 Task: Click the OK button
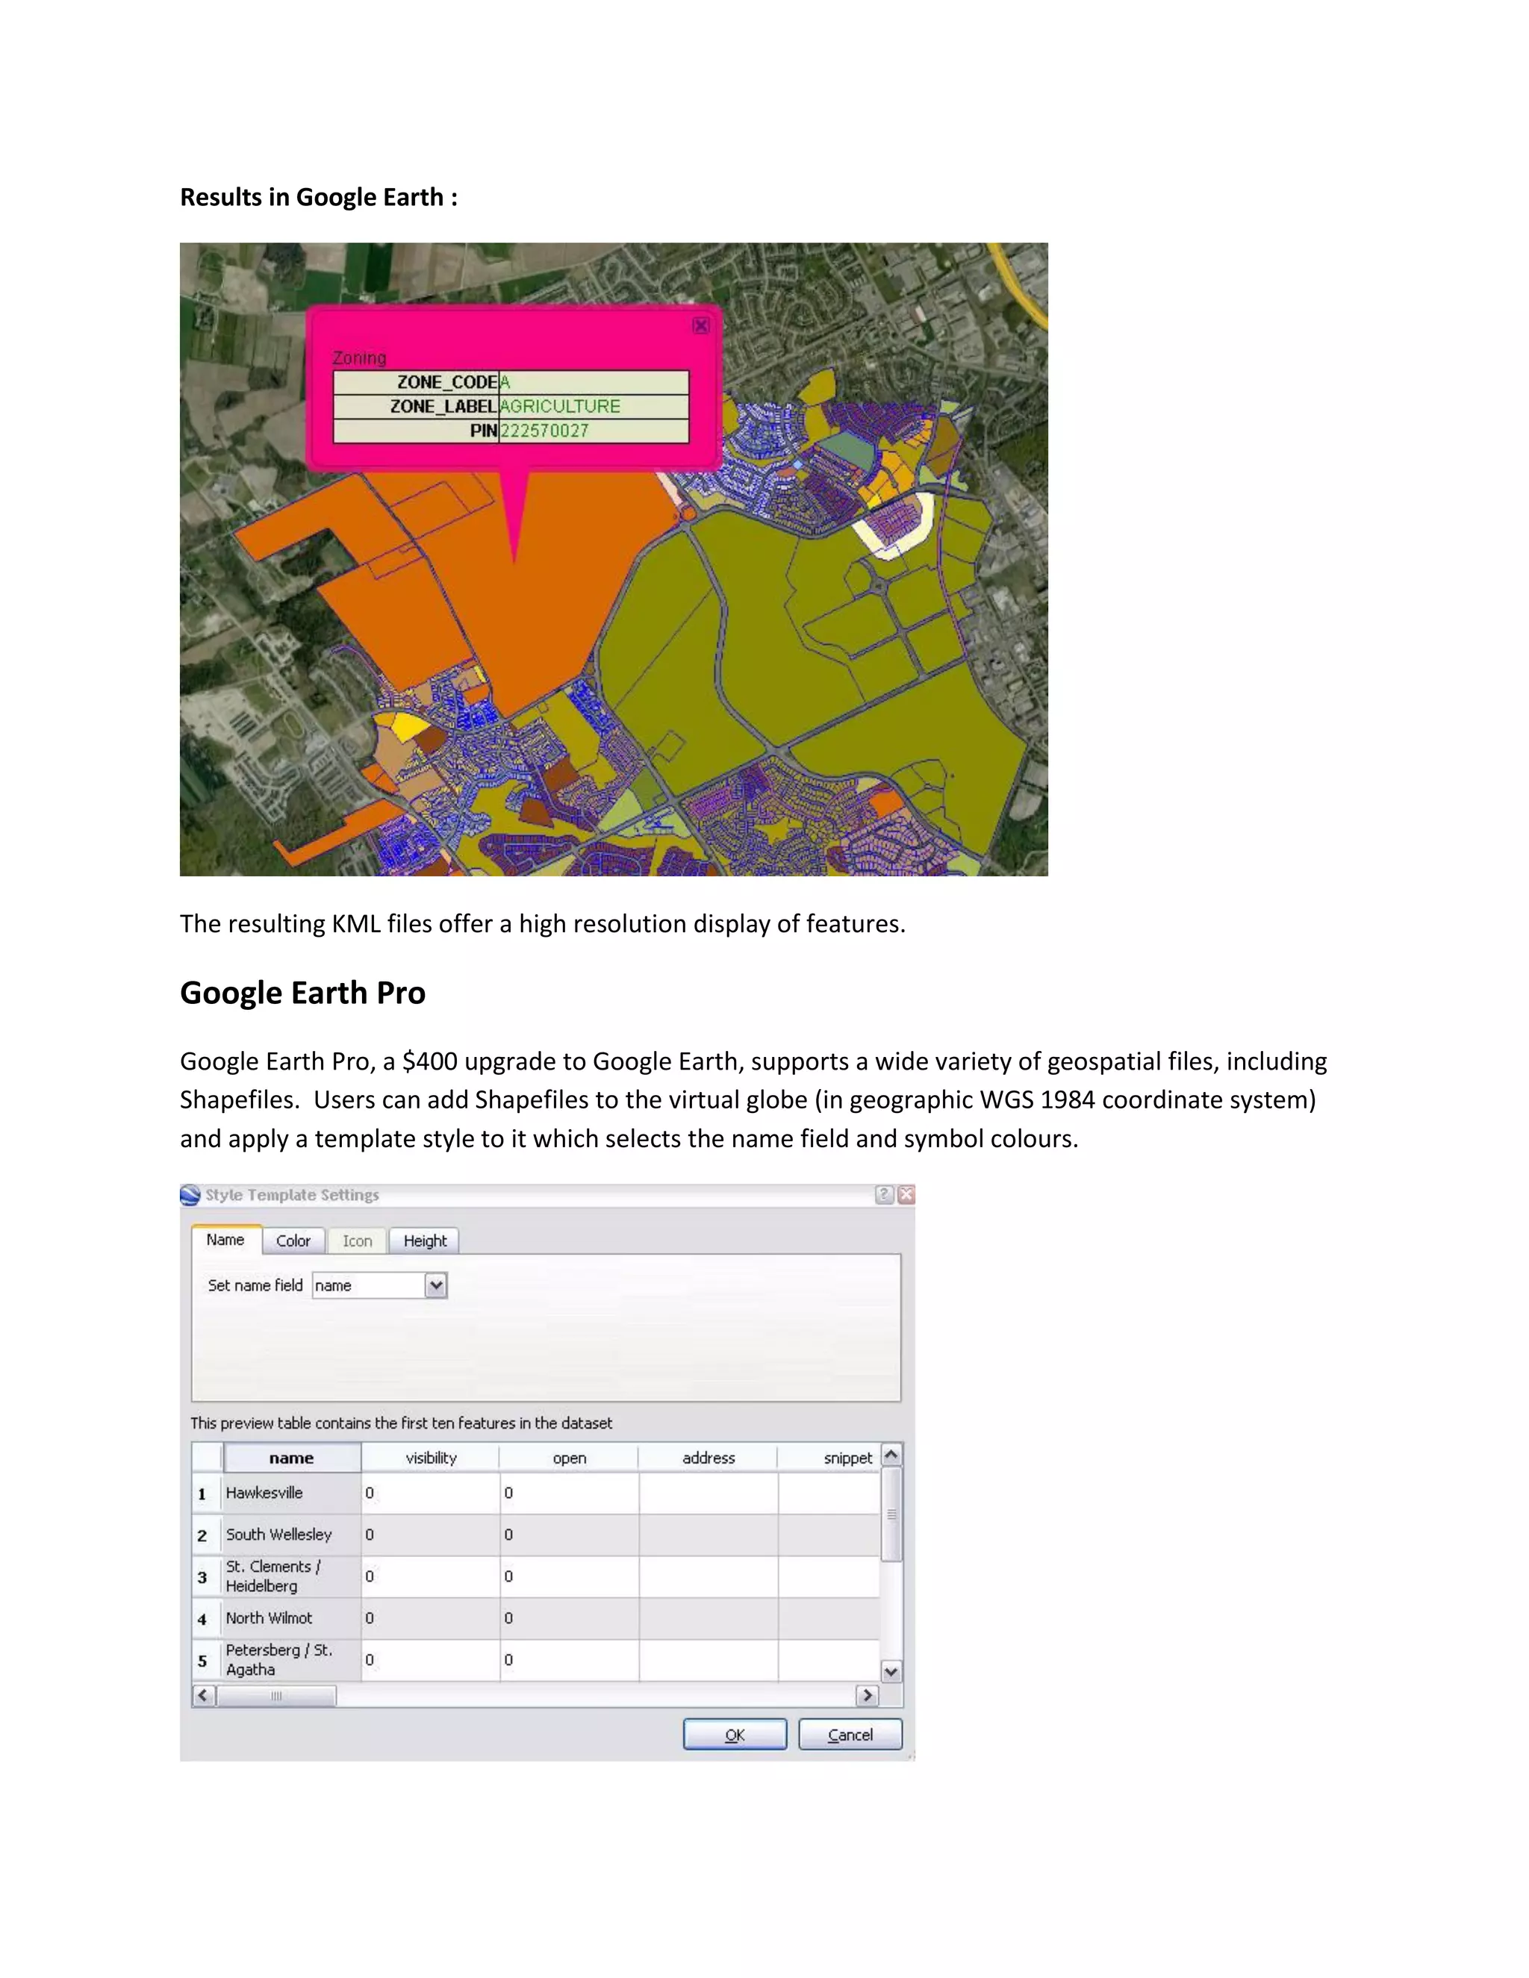point(735,1735)
